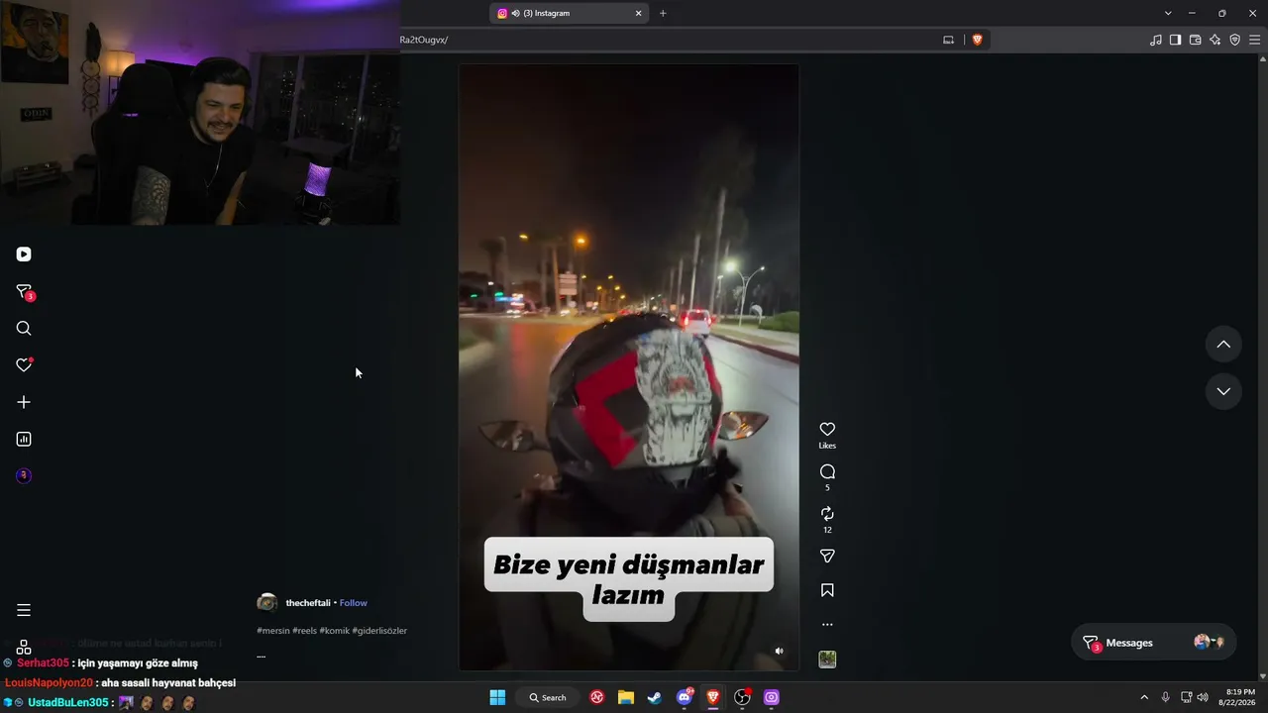Open the reel's audio thumbnail
1268x713 pixels.
(x=827, y=660)
